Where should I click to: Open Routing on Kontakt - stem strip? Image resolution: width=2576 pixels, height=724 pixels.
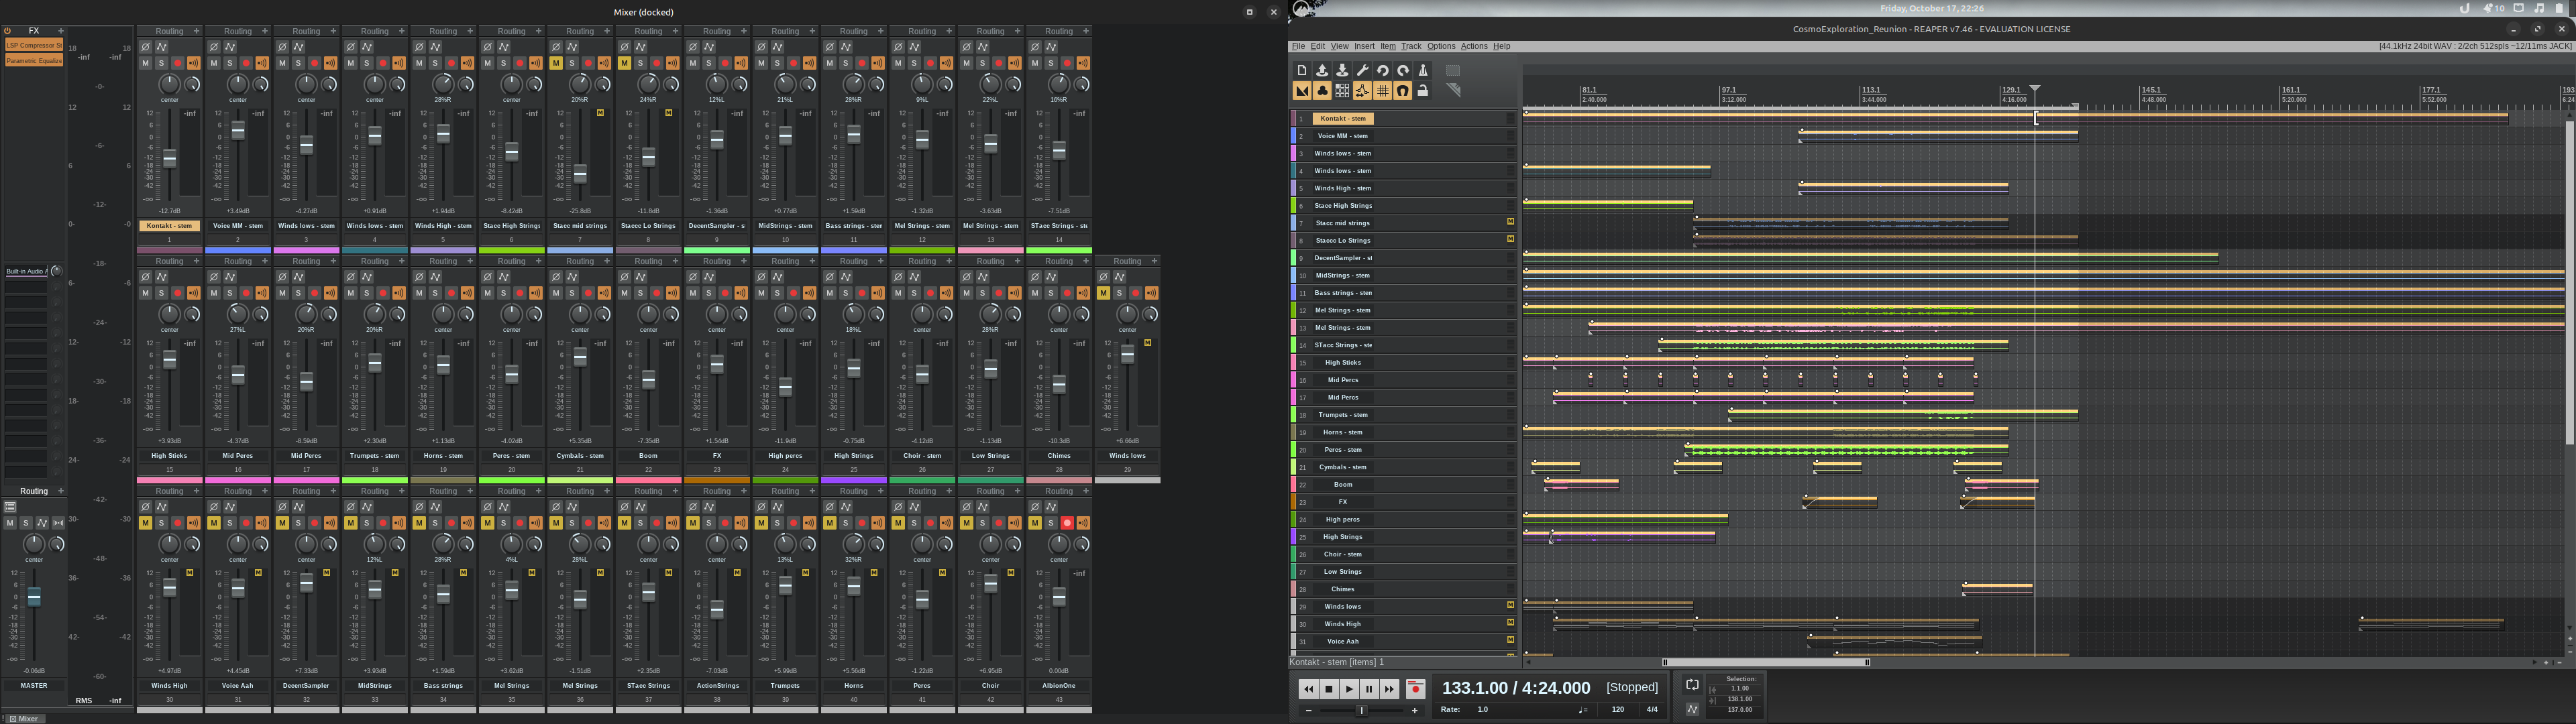click(x=169, y=31)
